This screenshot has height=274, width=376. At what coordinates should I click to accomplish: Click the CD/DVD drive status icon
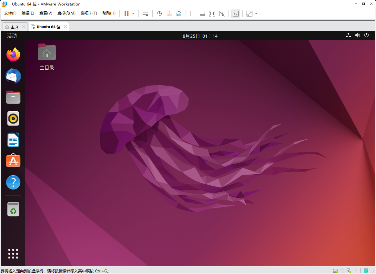tap(342, 271)
